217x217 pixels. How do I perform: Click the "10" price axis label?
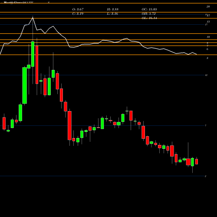pyautogui.click(x=208, y=37)
